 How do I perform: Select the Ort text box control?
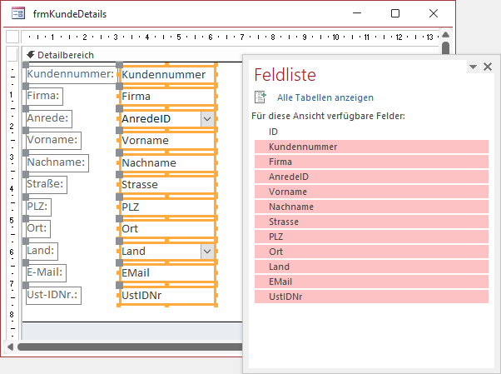tap(167, 229)
